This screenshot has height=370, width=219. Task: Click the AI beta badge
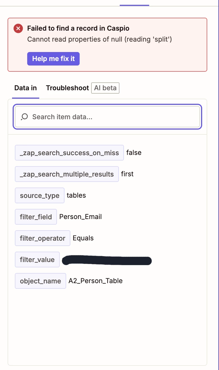pyautogui.click(x=105, y=88)
